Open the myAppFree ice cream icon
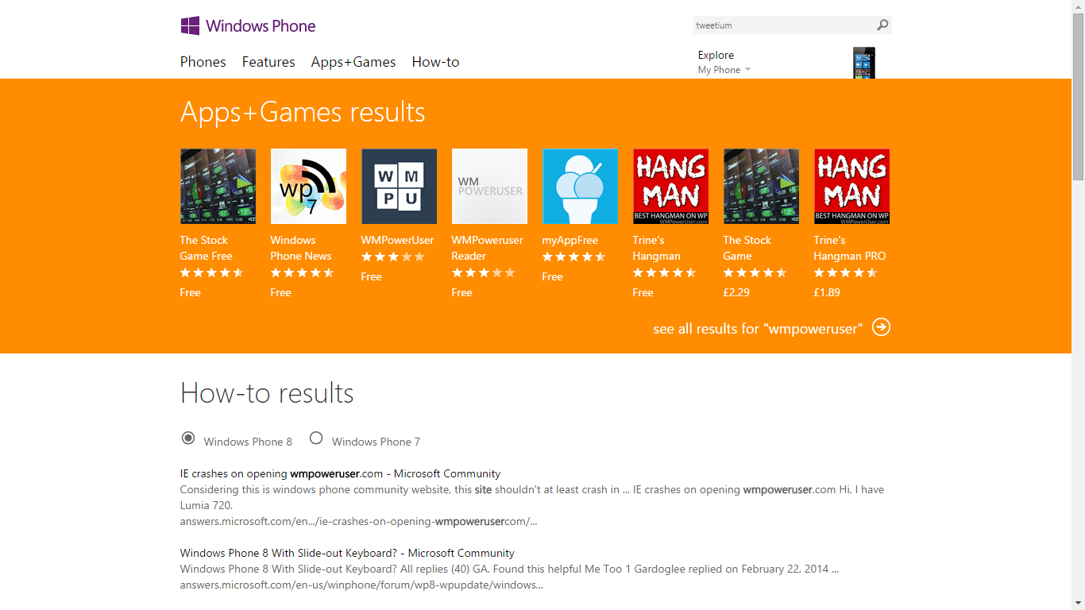Screen dimensions: 1085x610 pyautogui.click(x=580, y=187)
